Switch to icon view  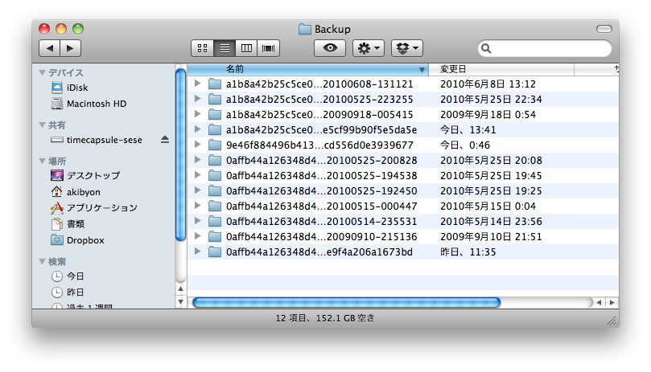point(202,48)
